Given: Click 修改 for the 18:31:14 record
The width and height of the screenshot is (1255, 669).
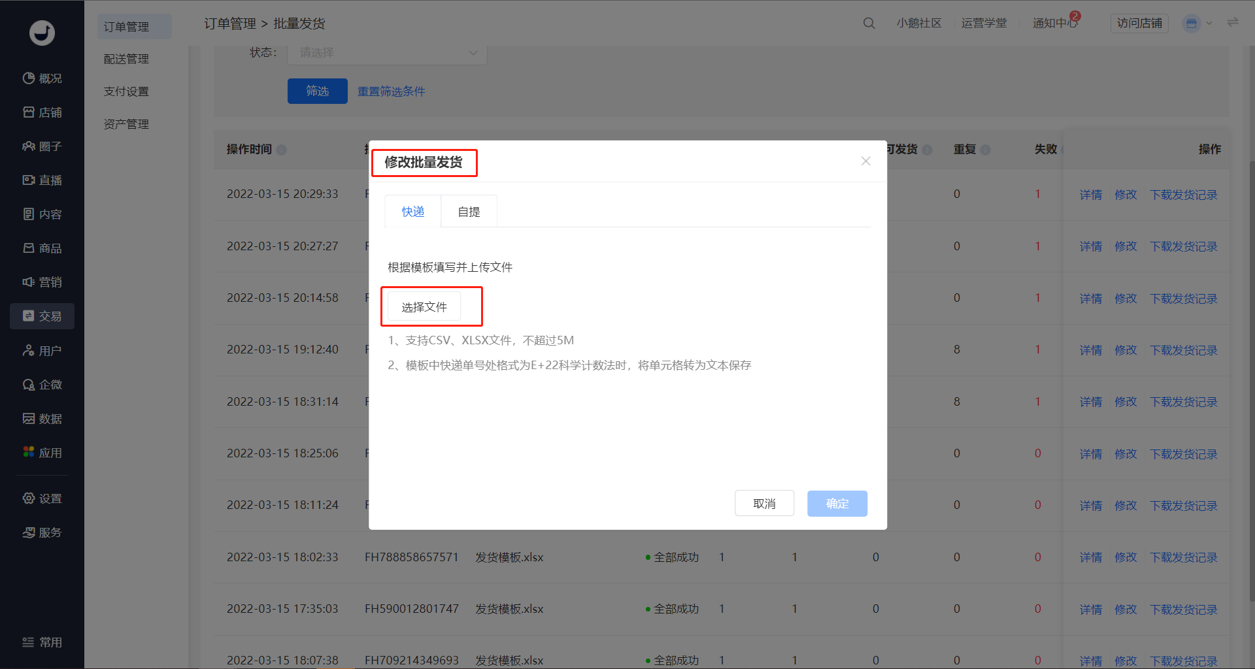Looking at the screenshot, I should [x=1126, y=402].
